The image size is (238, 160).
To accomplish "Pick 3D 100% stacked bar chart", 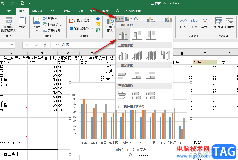I will (151, 95).
